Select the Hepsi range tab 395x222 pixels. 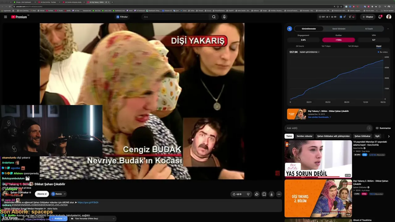379,46
